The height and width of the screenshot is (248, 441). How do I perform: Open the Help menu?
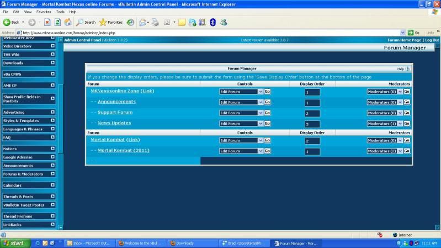[x=73, y=12]
